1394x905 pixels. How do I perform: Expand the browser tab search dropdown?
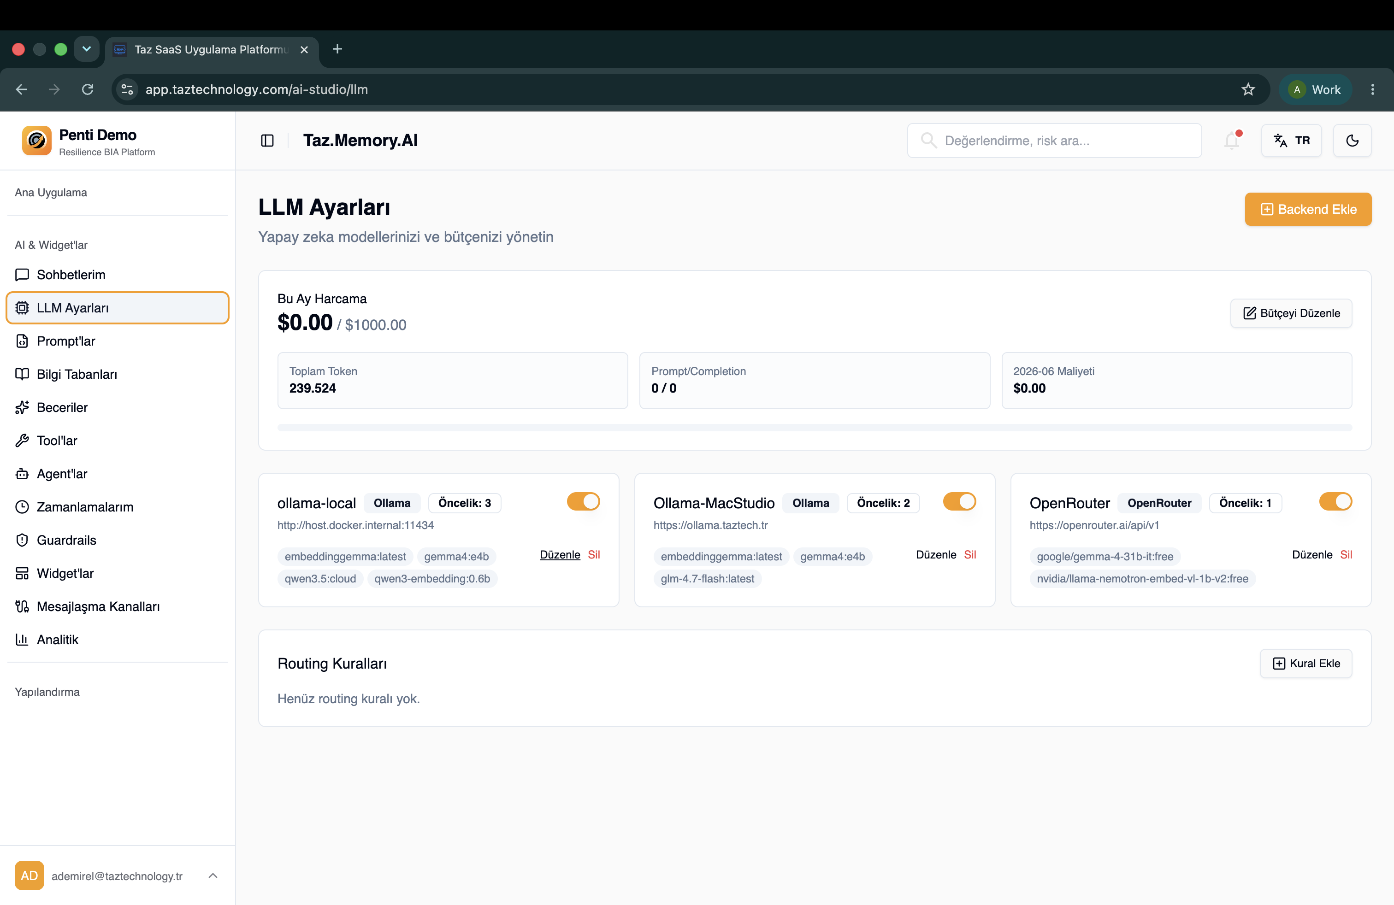87,49
